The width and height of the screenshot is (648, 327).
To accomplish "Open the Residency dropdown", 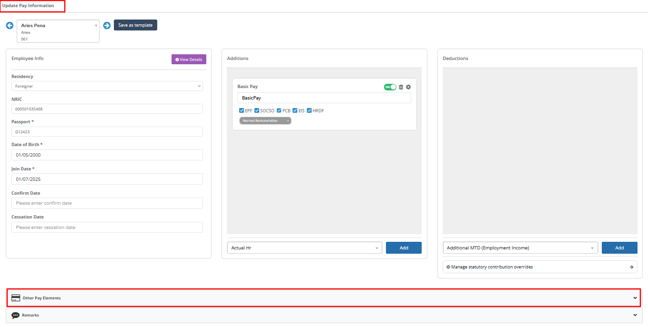I will point(107,86).
